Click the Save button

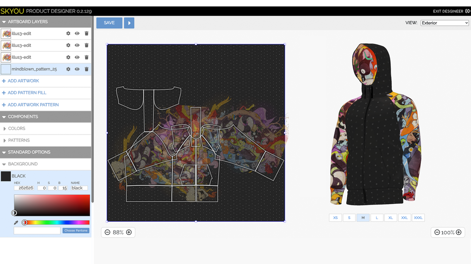[109, 23]
